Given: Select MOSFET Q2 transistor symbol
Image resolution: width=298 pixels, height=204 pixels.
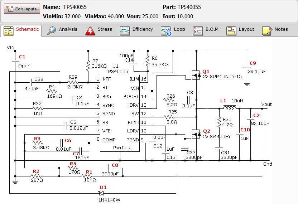Looking at the screenshot, I should 196,134.
